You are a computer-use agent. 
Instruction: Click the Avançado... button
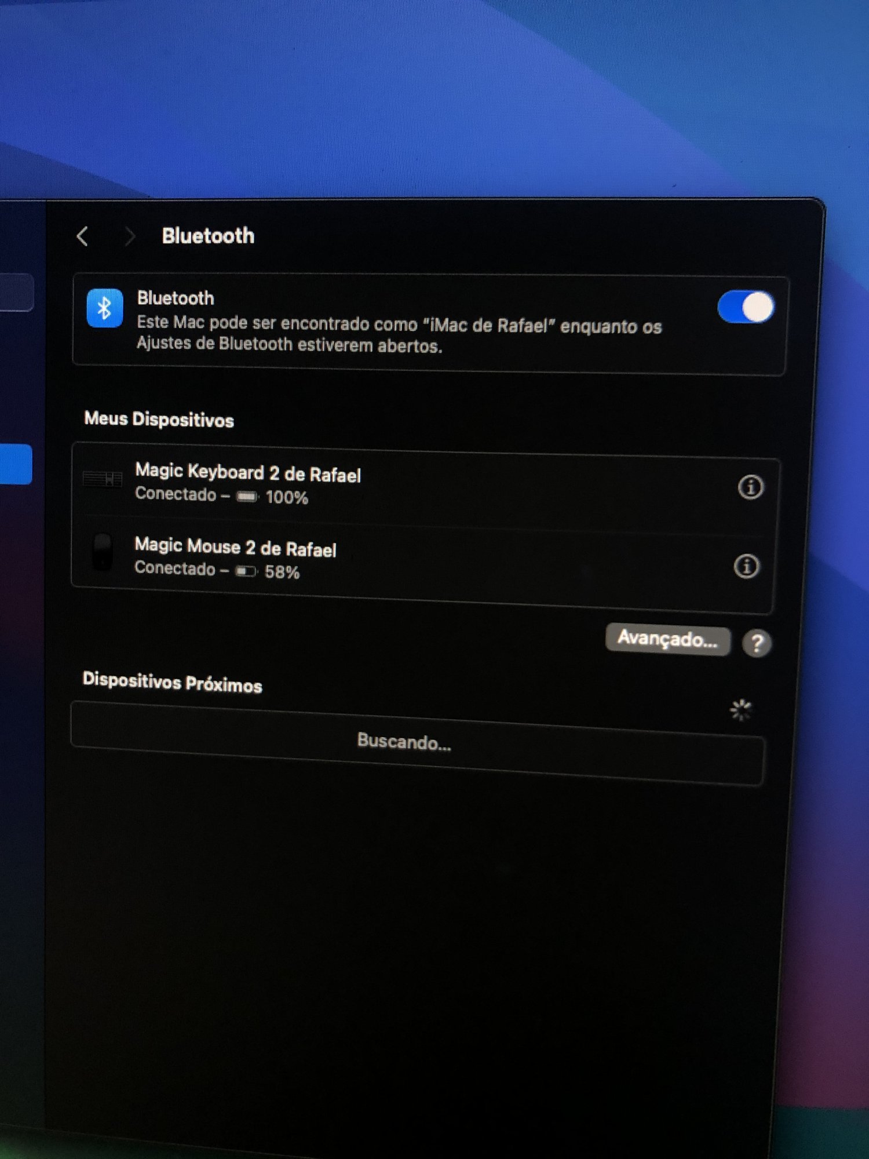(667, 639)
